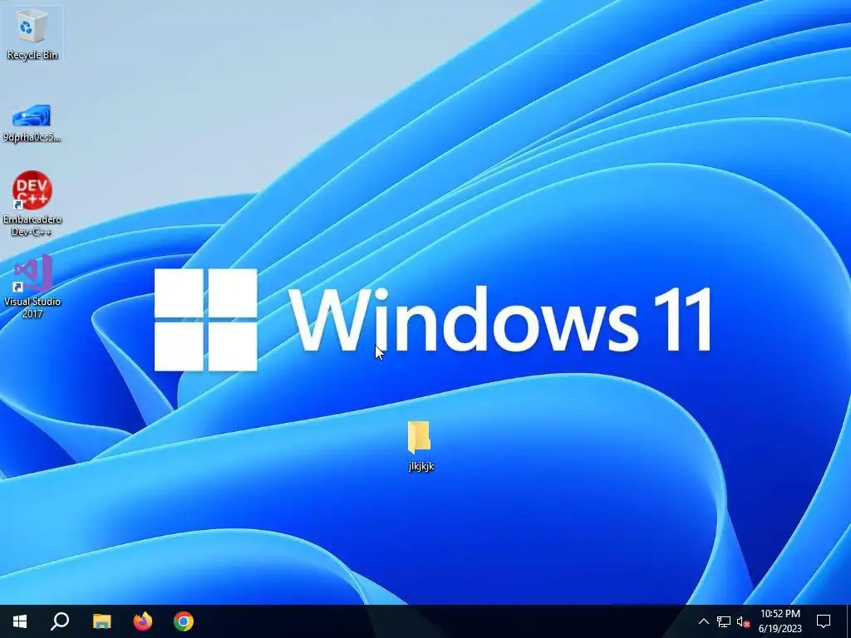Click the 'jlkjkjk' folder name label

click(421, 466)
